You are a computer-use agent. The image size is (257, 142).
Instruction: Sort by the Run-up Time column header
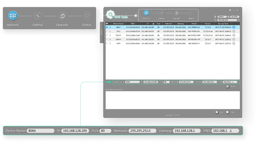tap(223, 24)
